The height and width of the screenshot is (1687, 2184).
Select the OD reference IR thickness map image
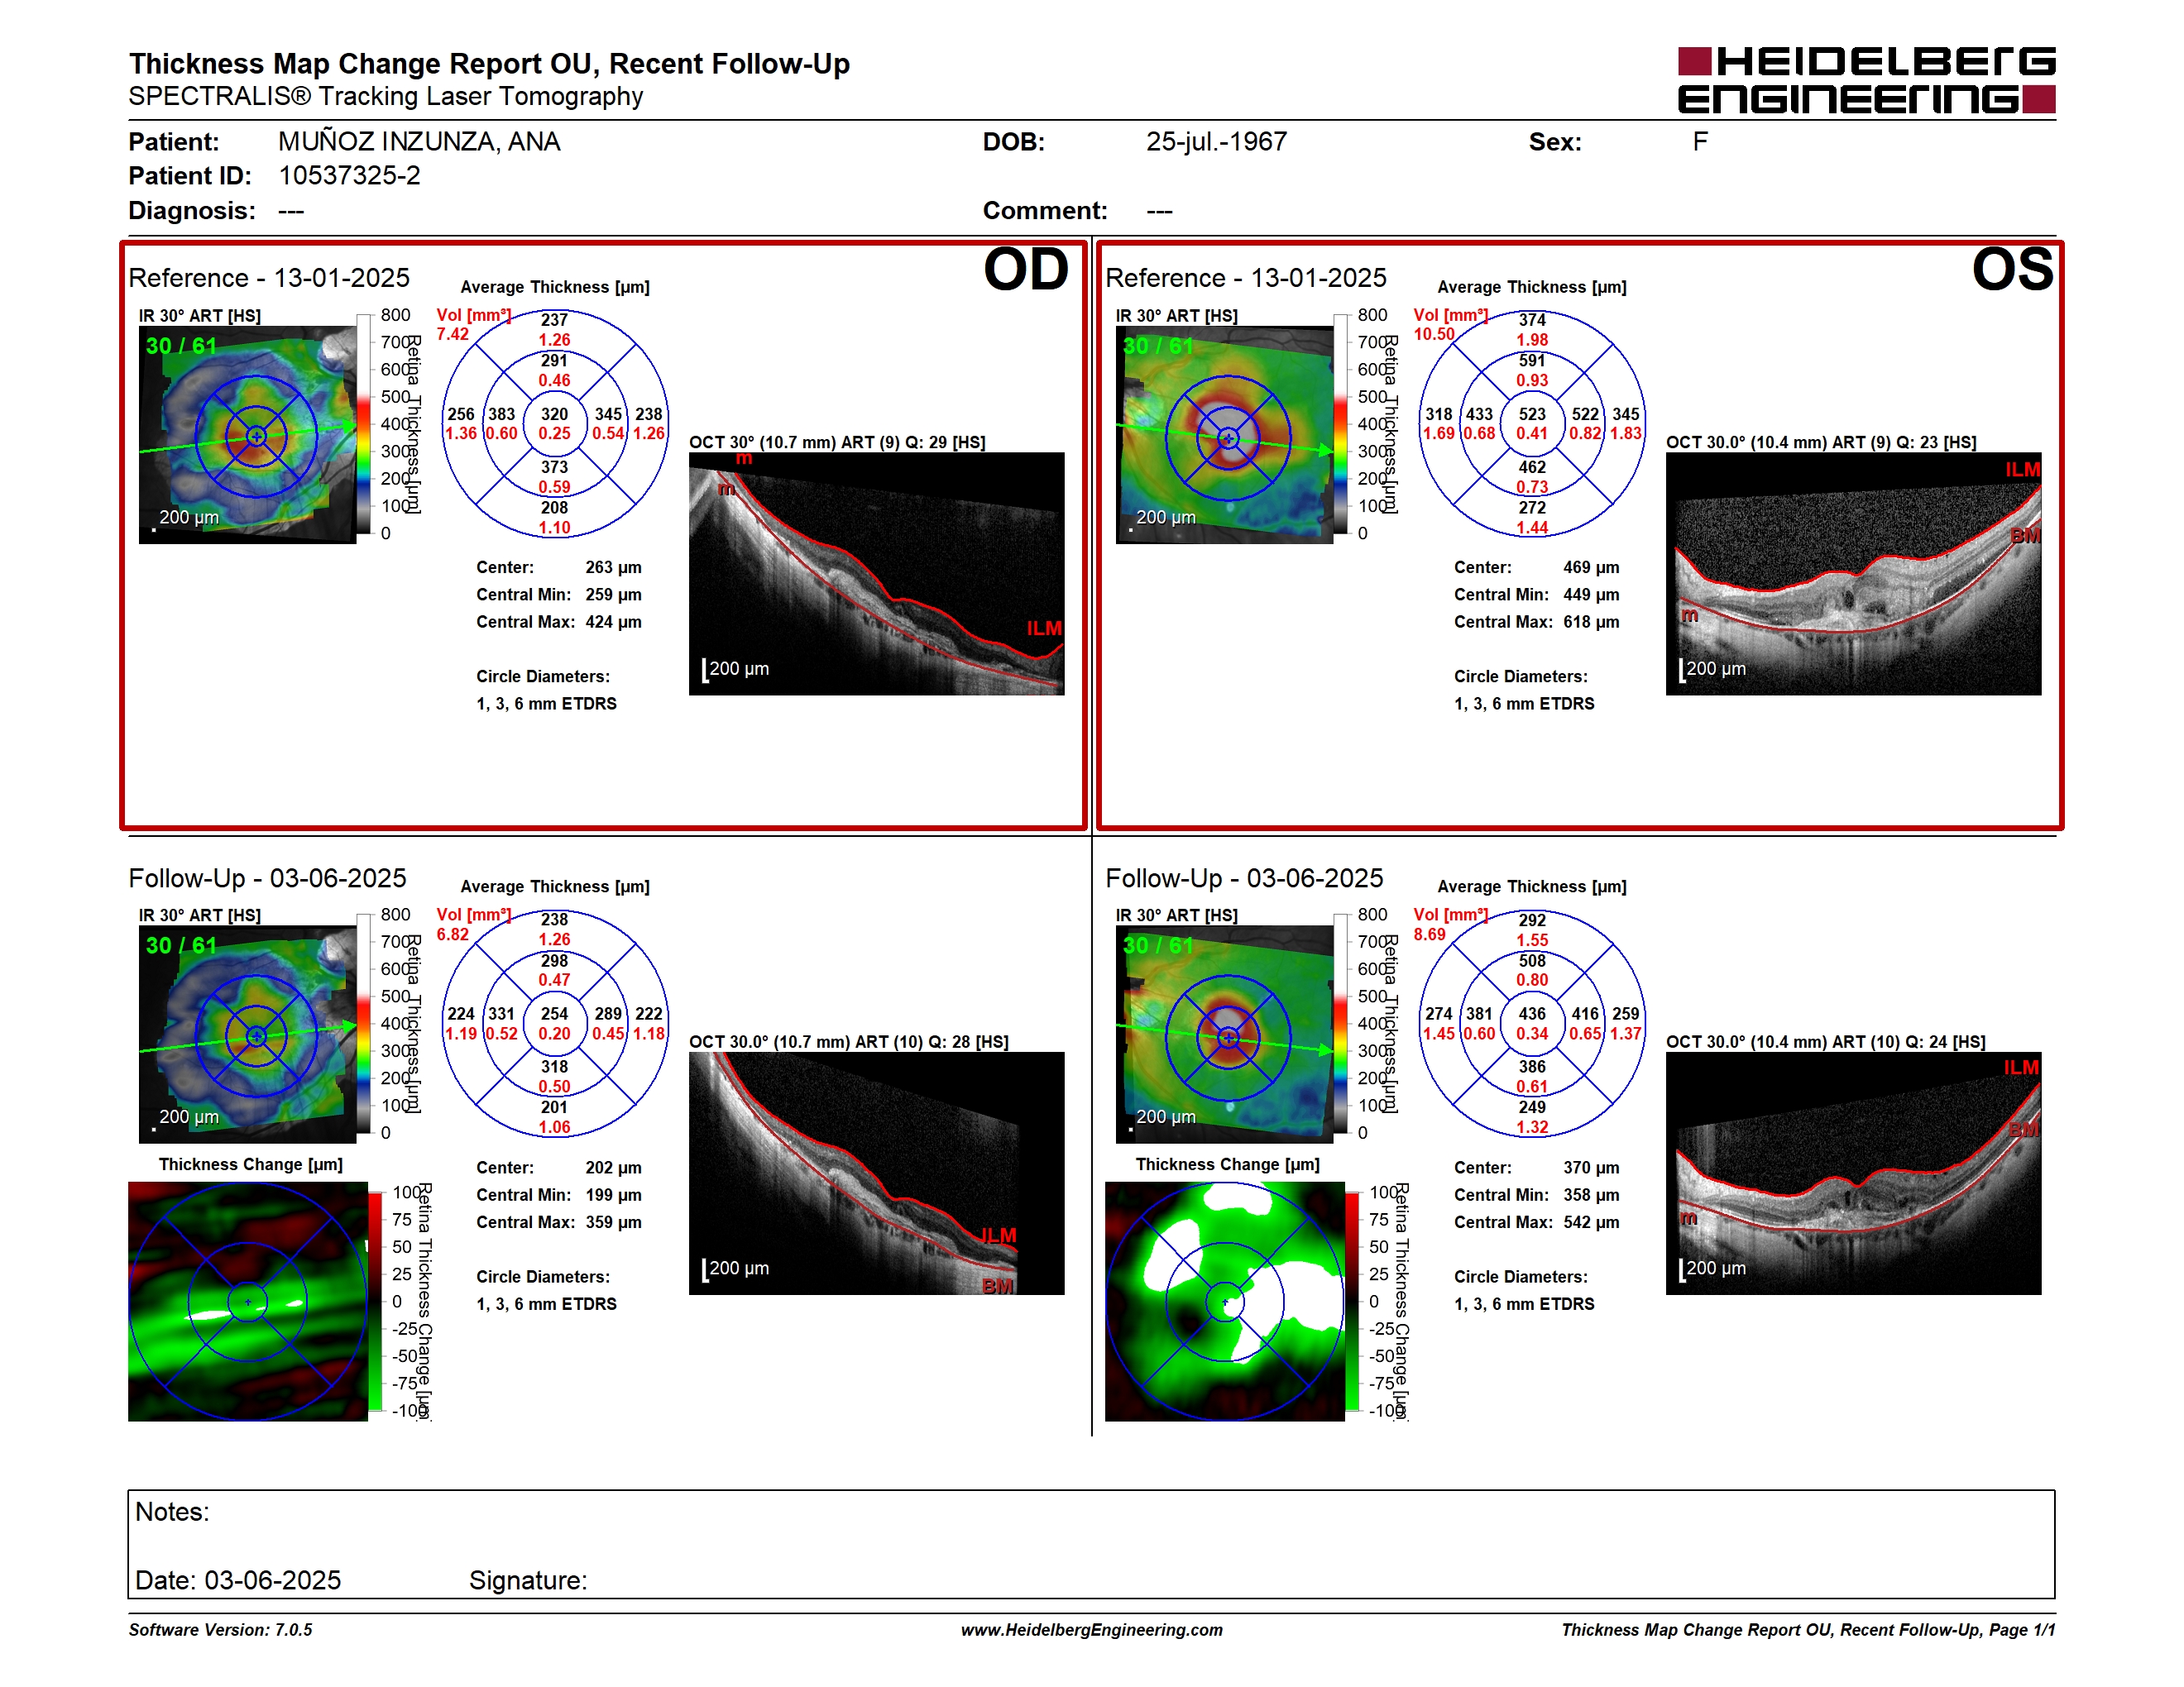[247, 435]
